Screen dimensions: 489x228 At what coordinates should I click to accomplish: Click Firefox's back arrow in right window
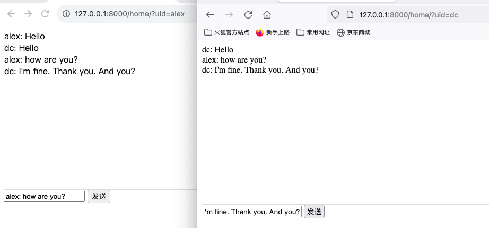[x=210, y=15]
